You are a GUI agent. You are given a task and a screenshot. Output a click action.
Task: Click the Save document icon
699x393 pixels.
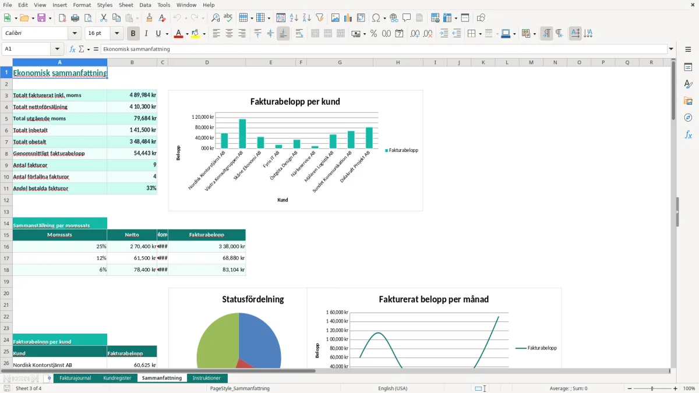pyautogui.click(x=41, y=18)
